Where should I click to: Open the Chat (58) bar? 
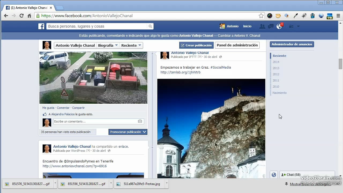coord(307,175)
